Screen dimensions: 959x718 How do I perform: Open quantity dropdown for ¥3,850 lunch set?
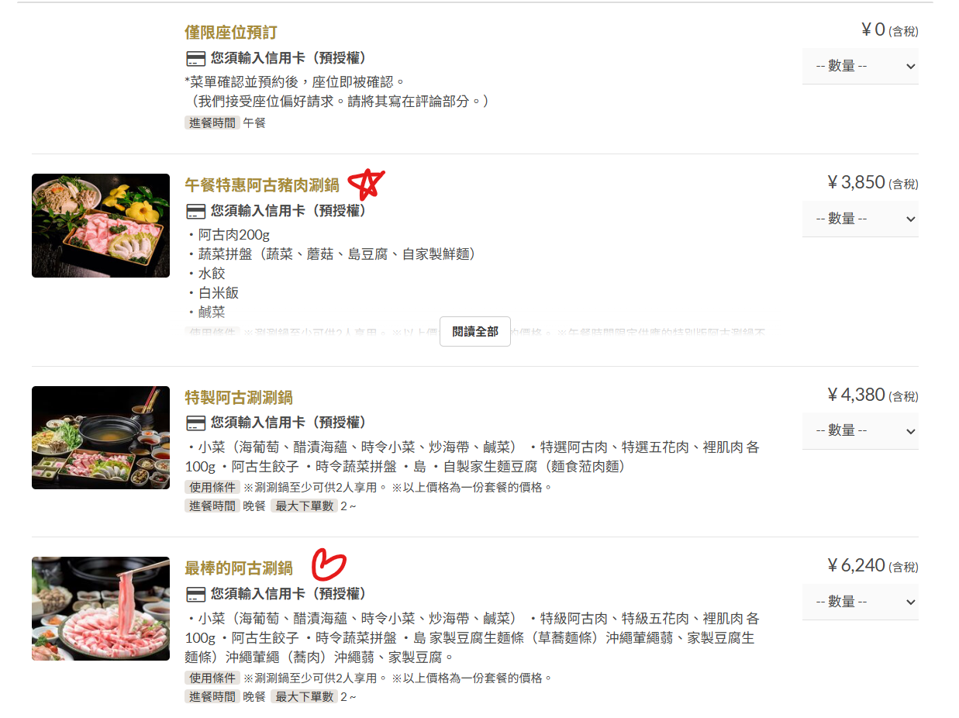point(861,219)
